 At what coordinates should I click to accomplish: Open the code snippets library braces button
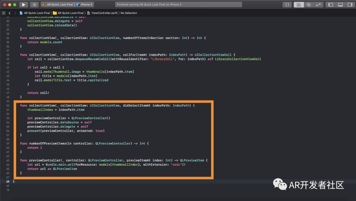pyautogui.click(x=287, y=5)
